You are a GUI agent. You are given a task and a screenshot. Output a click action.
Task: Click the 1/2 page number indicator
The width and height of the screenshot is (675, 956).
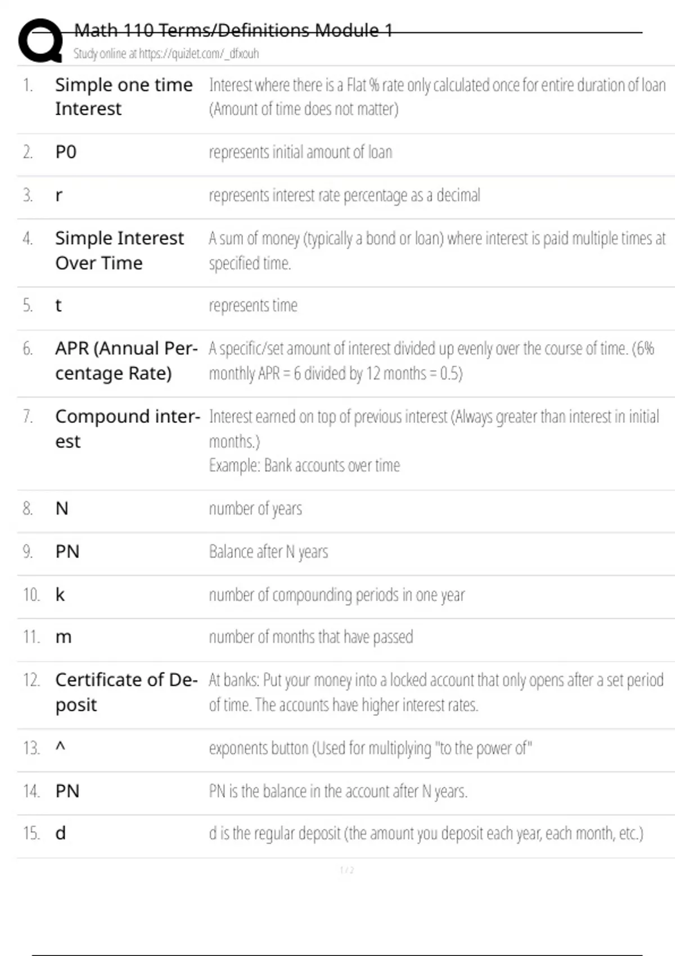coord(346,870)
